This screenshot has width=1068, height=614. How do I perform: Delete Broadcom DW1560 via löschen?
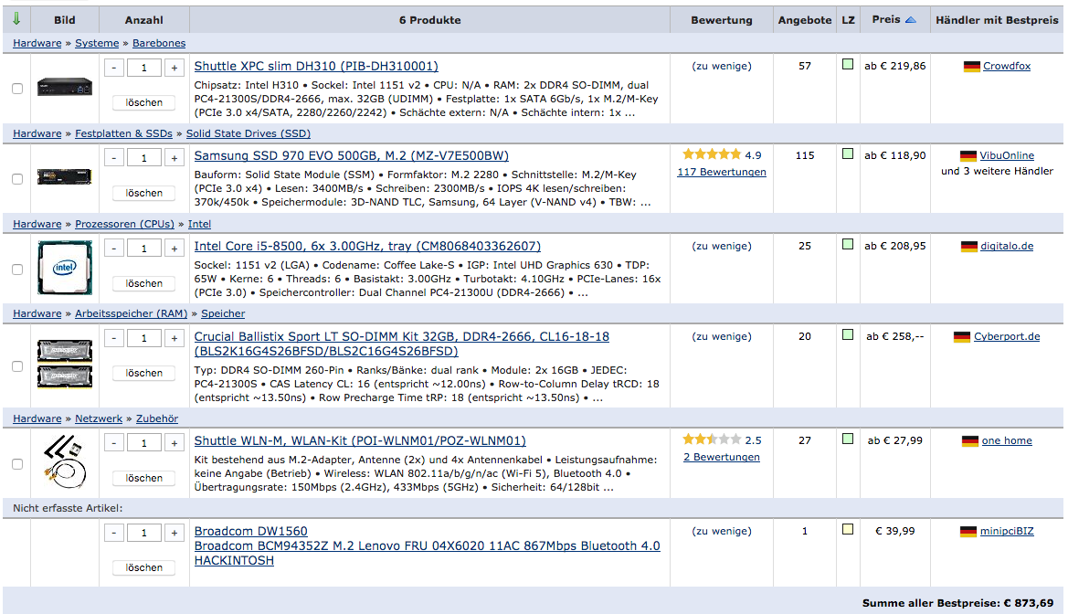coord(144,567)
